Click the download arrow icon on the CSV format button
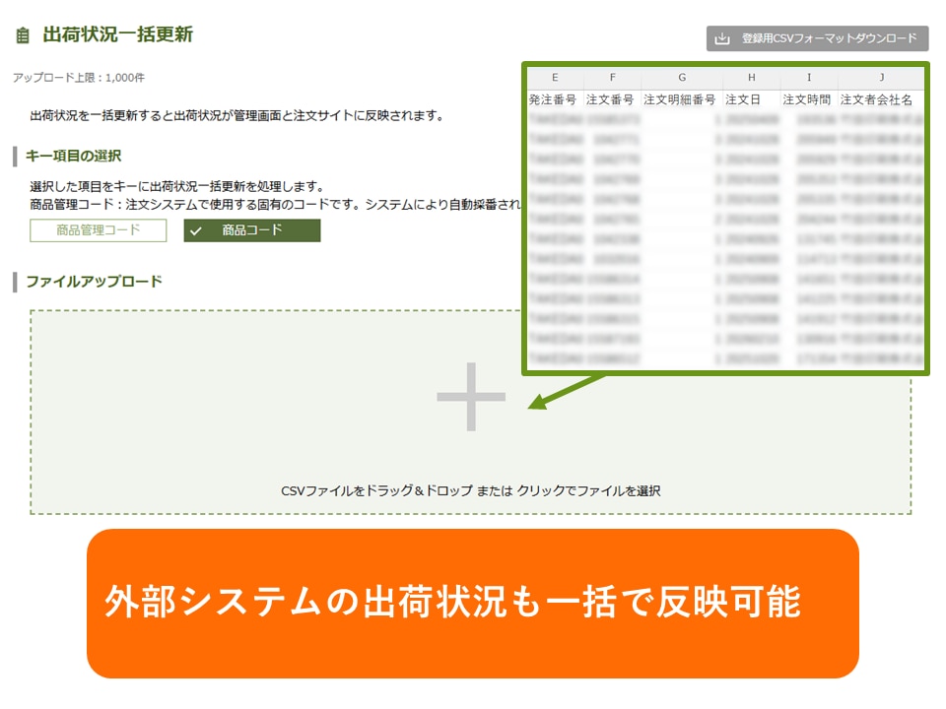Image resolution: width=946 pixels, height=709 pixels. [722, 38]
